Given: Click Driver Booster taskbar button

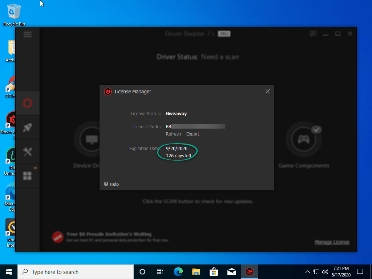Looking at the screenshot, I should (x=249, y=272).
